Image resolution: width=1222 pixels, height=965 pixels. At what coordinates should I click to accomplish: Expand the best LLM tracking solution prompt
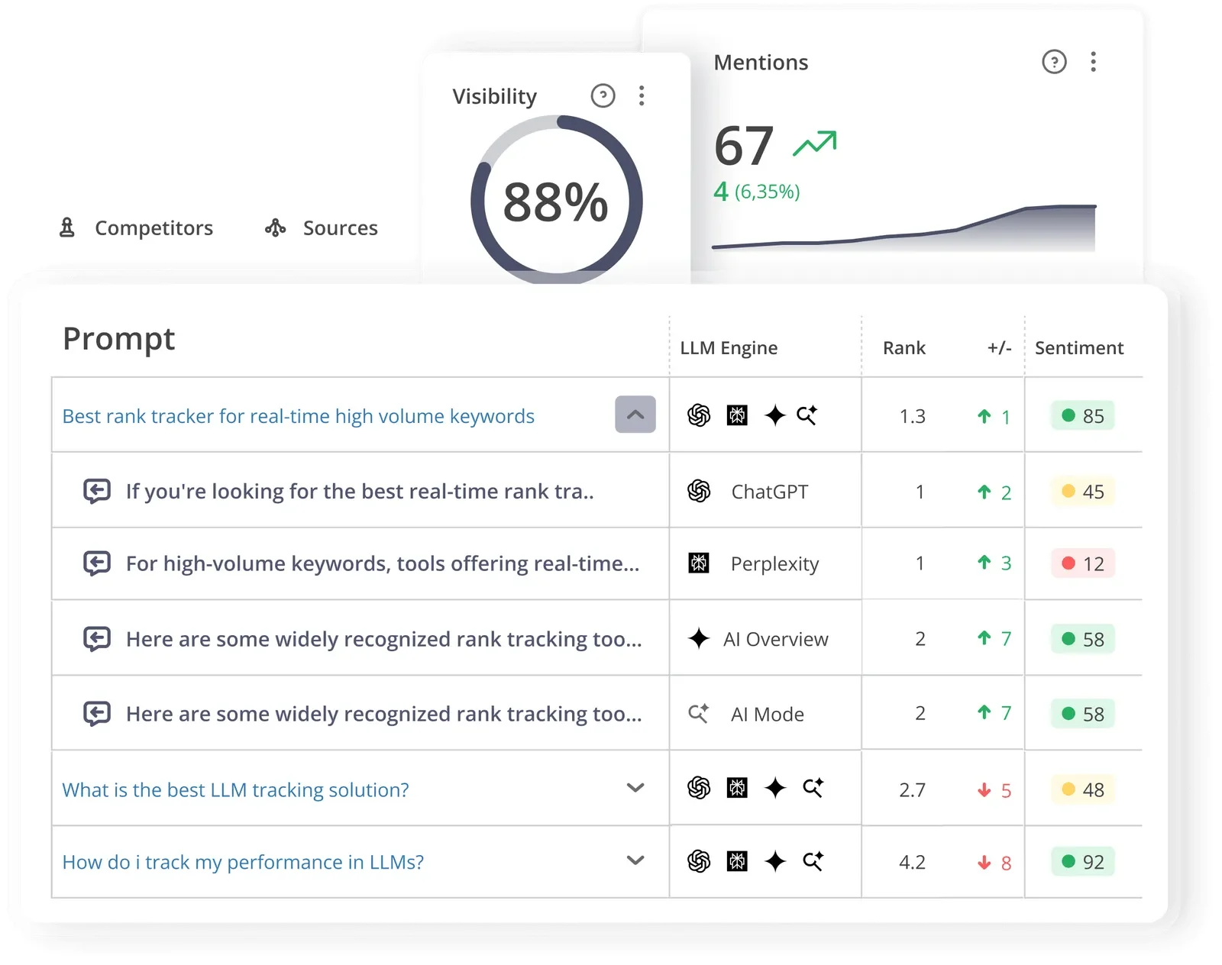635,787
